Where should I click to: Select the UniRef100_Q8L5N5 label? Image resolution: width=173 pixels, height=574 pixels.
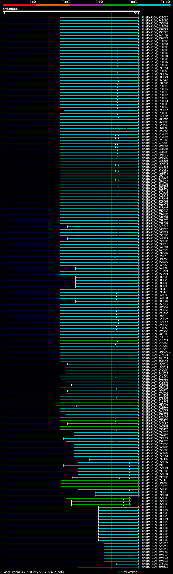click(x=155, y=119)
